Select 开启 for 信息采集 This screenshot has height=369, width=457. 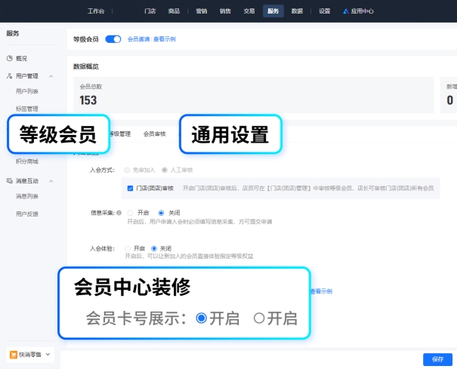[131, 213]
